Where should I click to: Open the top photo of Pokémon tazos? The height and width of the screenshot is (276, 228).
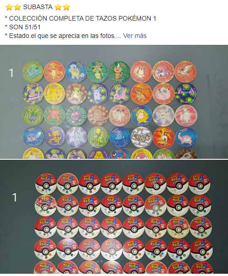point(114,102)
